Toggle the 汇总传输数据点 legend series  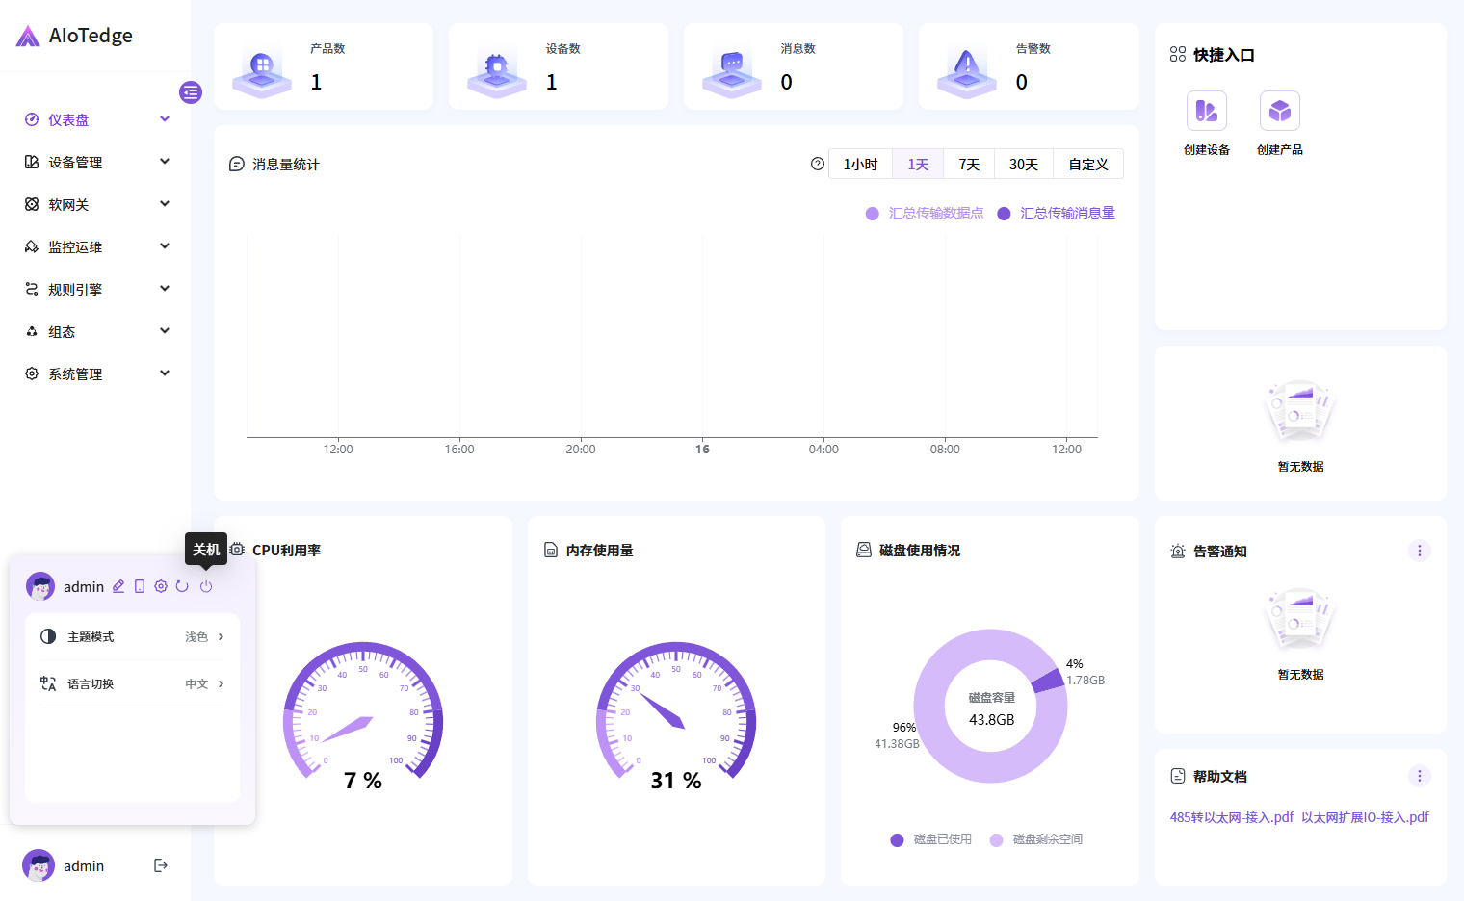[x=925, y=214]
